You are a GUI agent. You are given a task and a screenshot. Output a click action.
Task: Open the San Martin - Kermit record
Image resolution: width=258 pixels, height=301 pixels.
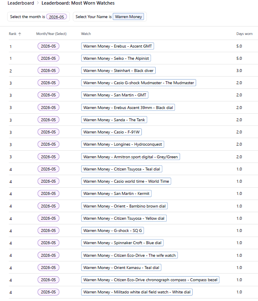tap(116, 194)
